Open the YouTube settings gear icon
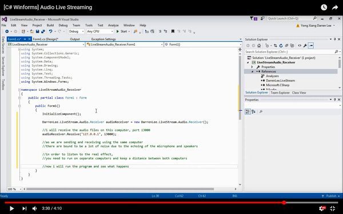This screenshot has width=343, height=214. (322, 208)
